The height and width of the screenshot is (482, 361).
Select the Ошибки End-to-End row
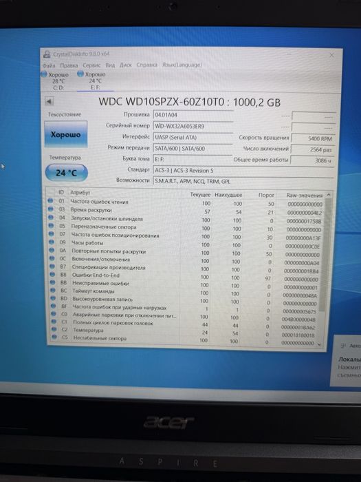tap(185, 277)
